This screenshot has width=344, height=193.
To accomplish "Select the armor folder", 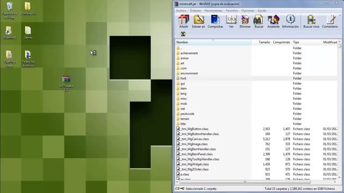I will 256,58.
